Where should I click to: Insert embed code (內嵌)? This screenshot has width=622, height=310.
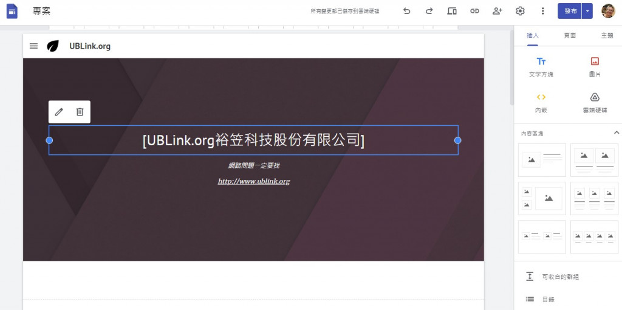(541, 103)
